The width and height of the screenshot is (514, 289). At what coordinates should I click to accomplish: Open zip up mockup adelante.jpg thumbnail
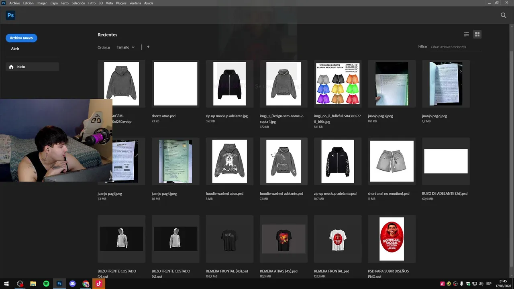click(229, 83)
